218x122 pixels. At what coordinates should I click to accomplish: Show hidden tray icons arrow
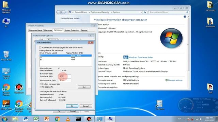[184, 119]
